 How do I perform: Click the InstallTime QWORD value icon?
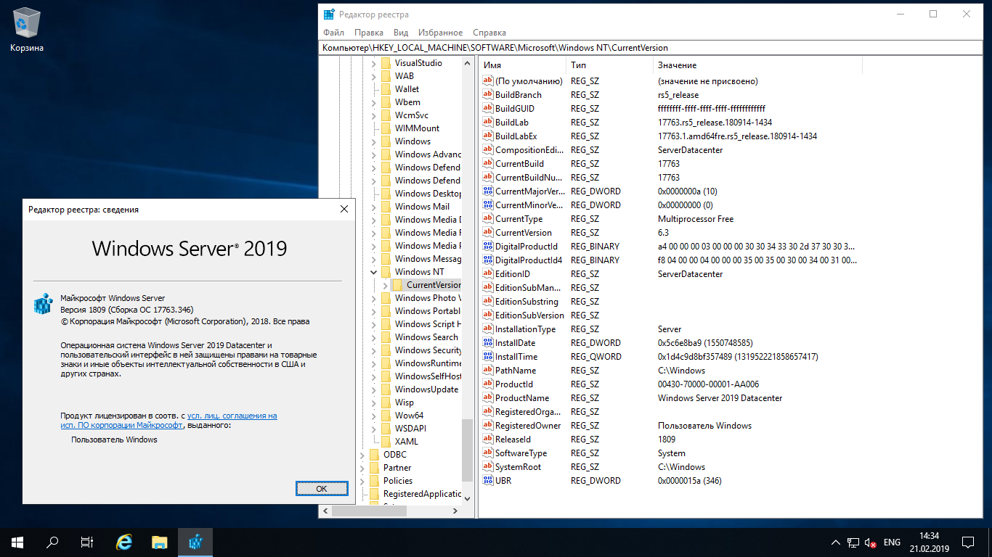point(488,357)
